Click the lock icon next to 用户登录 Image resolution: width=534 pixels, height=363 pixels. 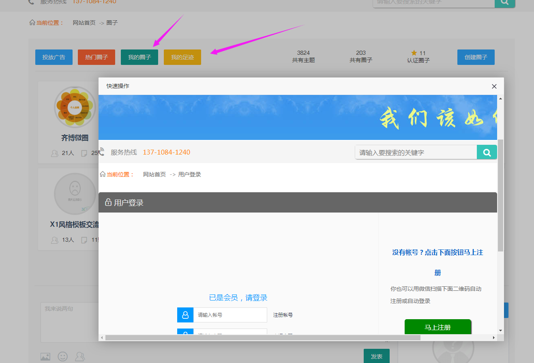[x=108, y=202]
